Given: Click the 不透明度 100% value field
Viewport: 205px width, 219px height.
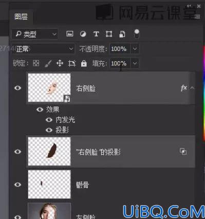Looking at the screenshot, I should (120, 49).
